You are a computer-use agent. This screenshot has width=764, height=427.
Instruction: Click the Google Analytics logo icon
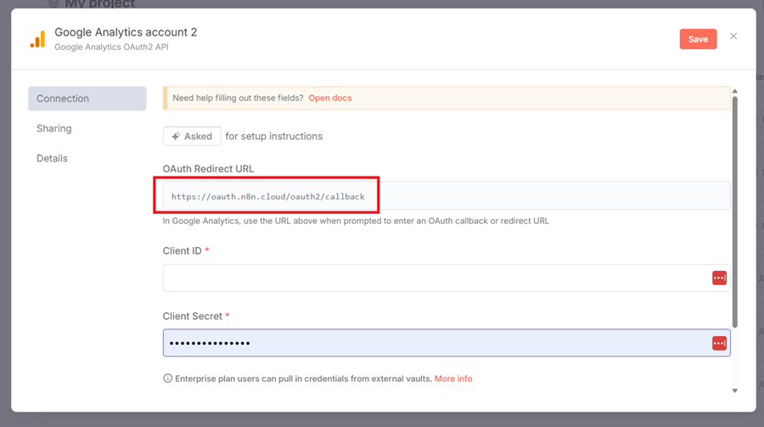(x=37, y=39)
